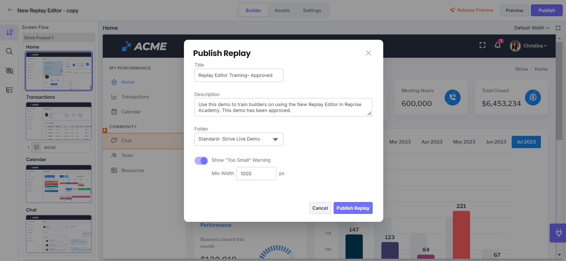The image size is (566, 261).
Task: Close the Publish Replay dialog with X
Action: tap(368, 53)
